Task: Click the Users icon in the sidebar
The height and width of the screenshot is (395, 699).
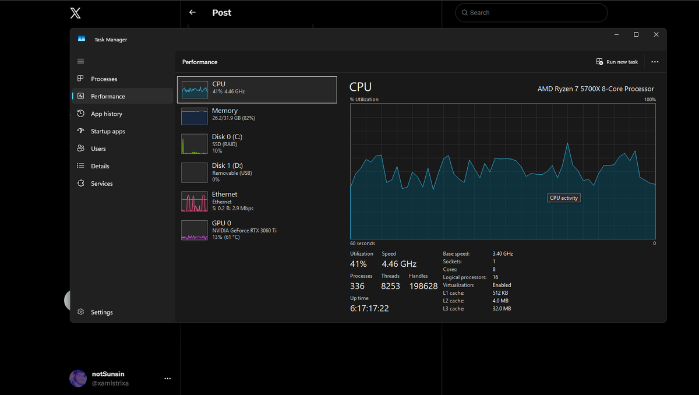Action: coord(80,149)
